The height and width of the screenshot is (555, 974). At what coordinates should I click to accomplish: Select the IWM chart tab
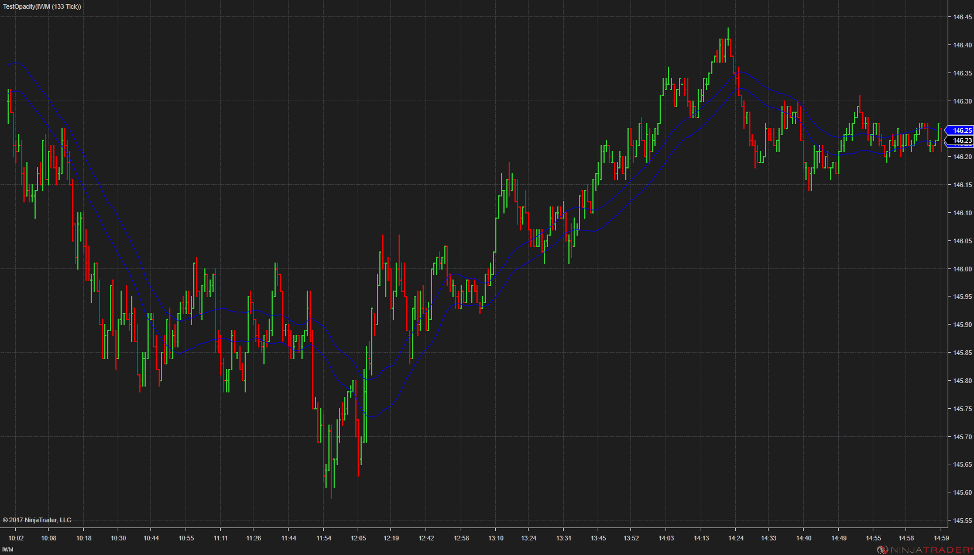[x=8, y=550]
